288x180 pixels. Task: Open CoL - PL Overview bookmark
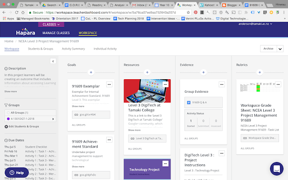click(96, 18)
